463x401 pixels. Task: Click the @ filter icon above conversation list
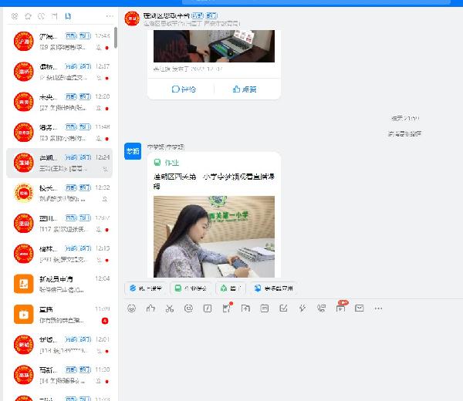15,16
